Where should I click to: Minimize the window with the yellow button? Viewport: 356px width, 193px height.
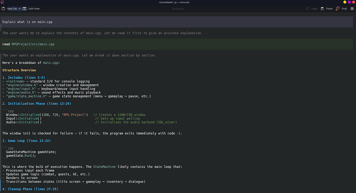tap(345, 2)
